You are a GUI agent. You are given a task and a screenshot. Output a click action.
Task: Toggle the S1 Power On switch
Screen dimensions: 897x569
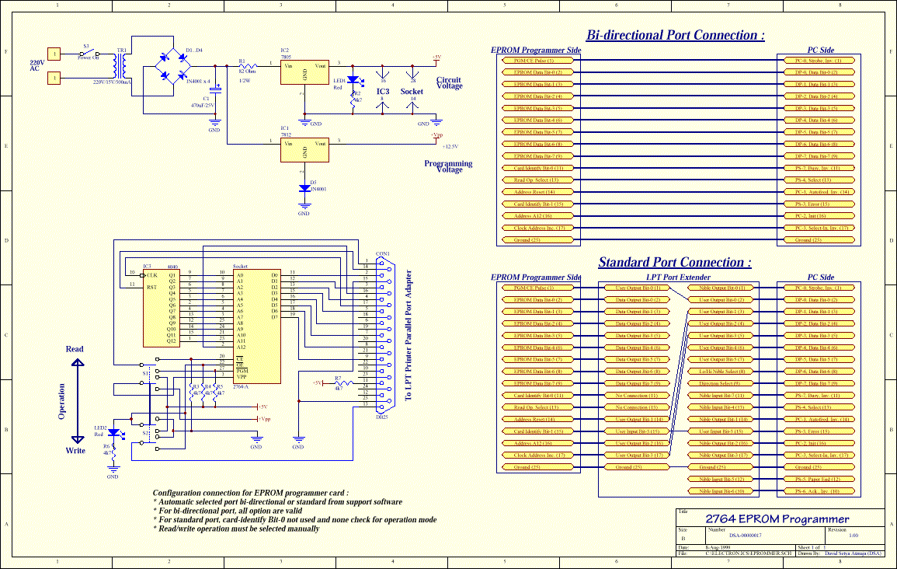[90, 54]
